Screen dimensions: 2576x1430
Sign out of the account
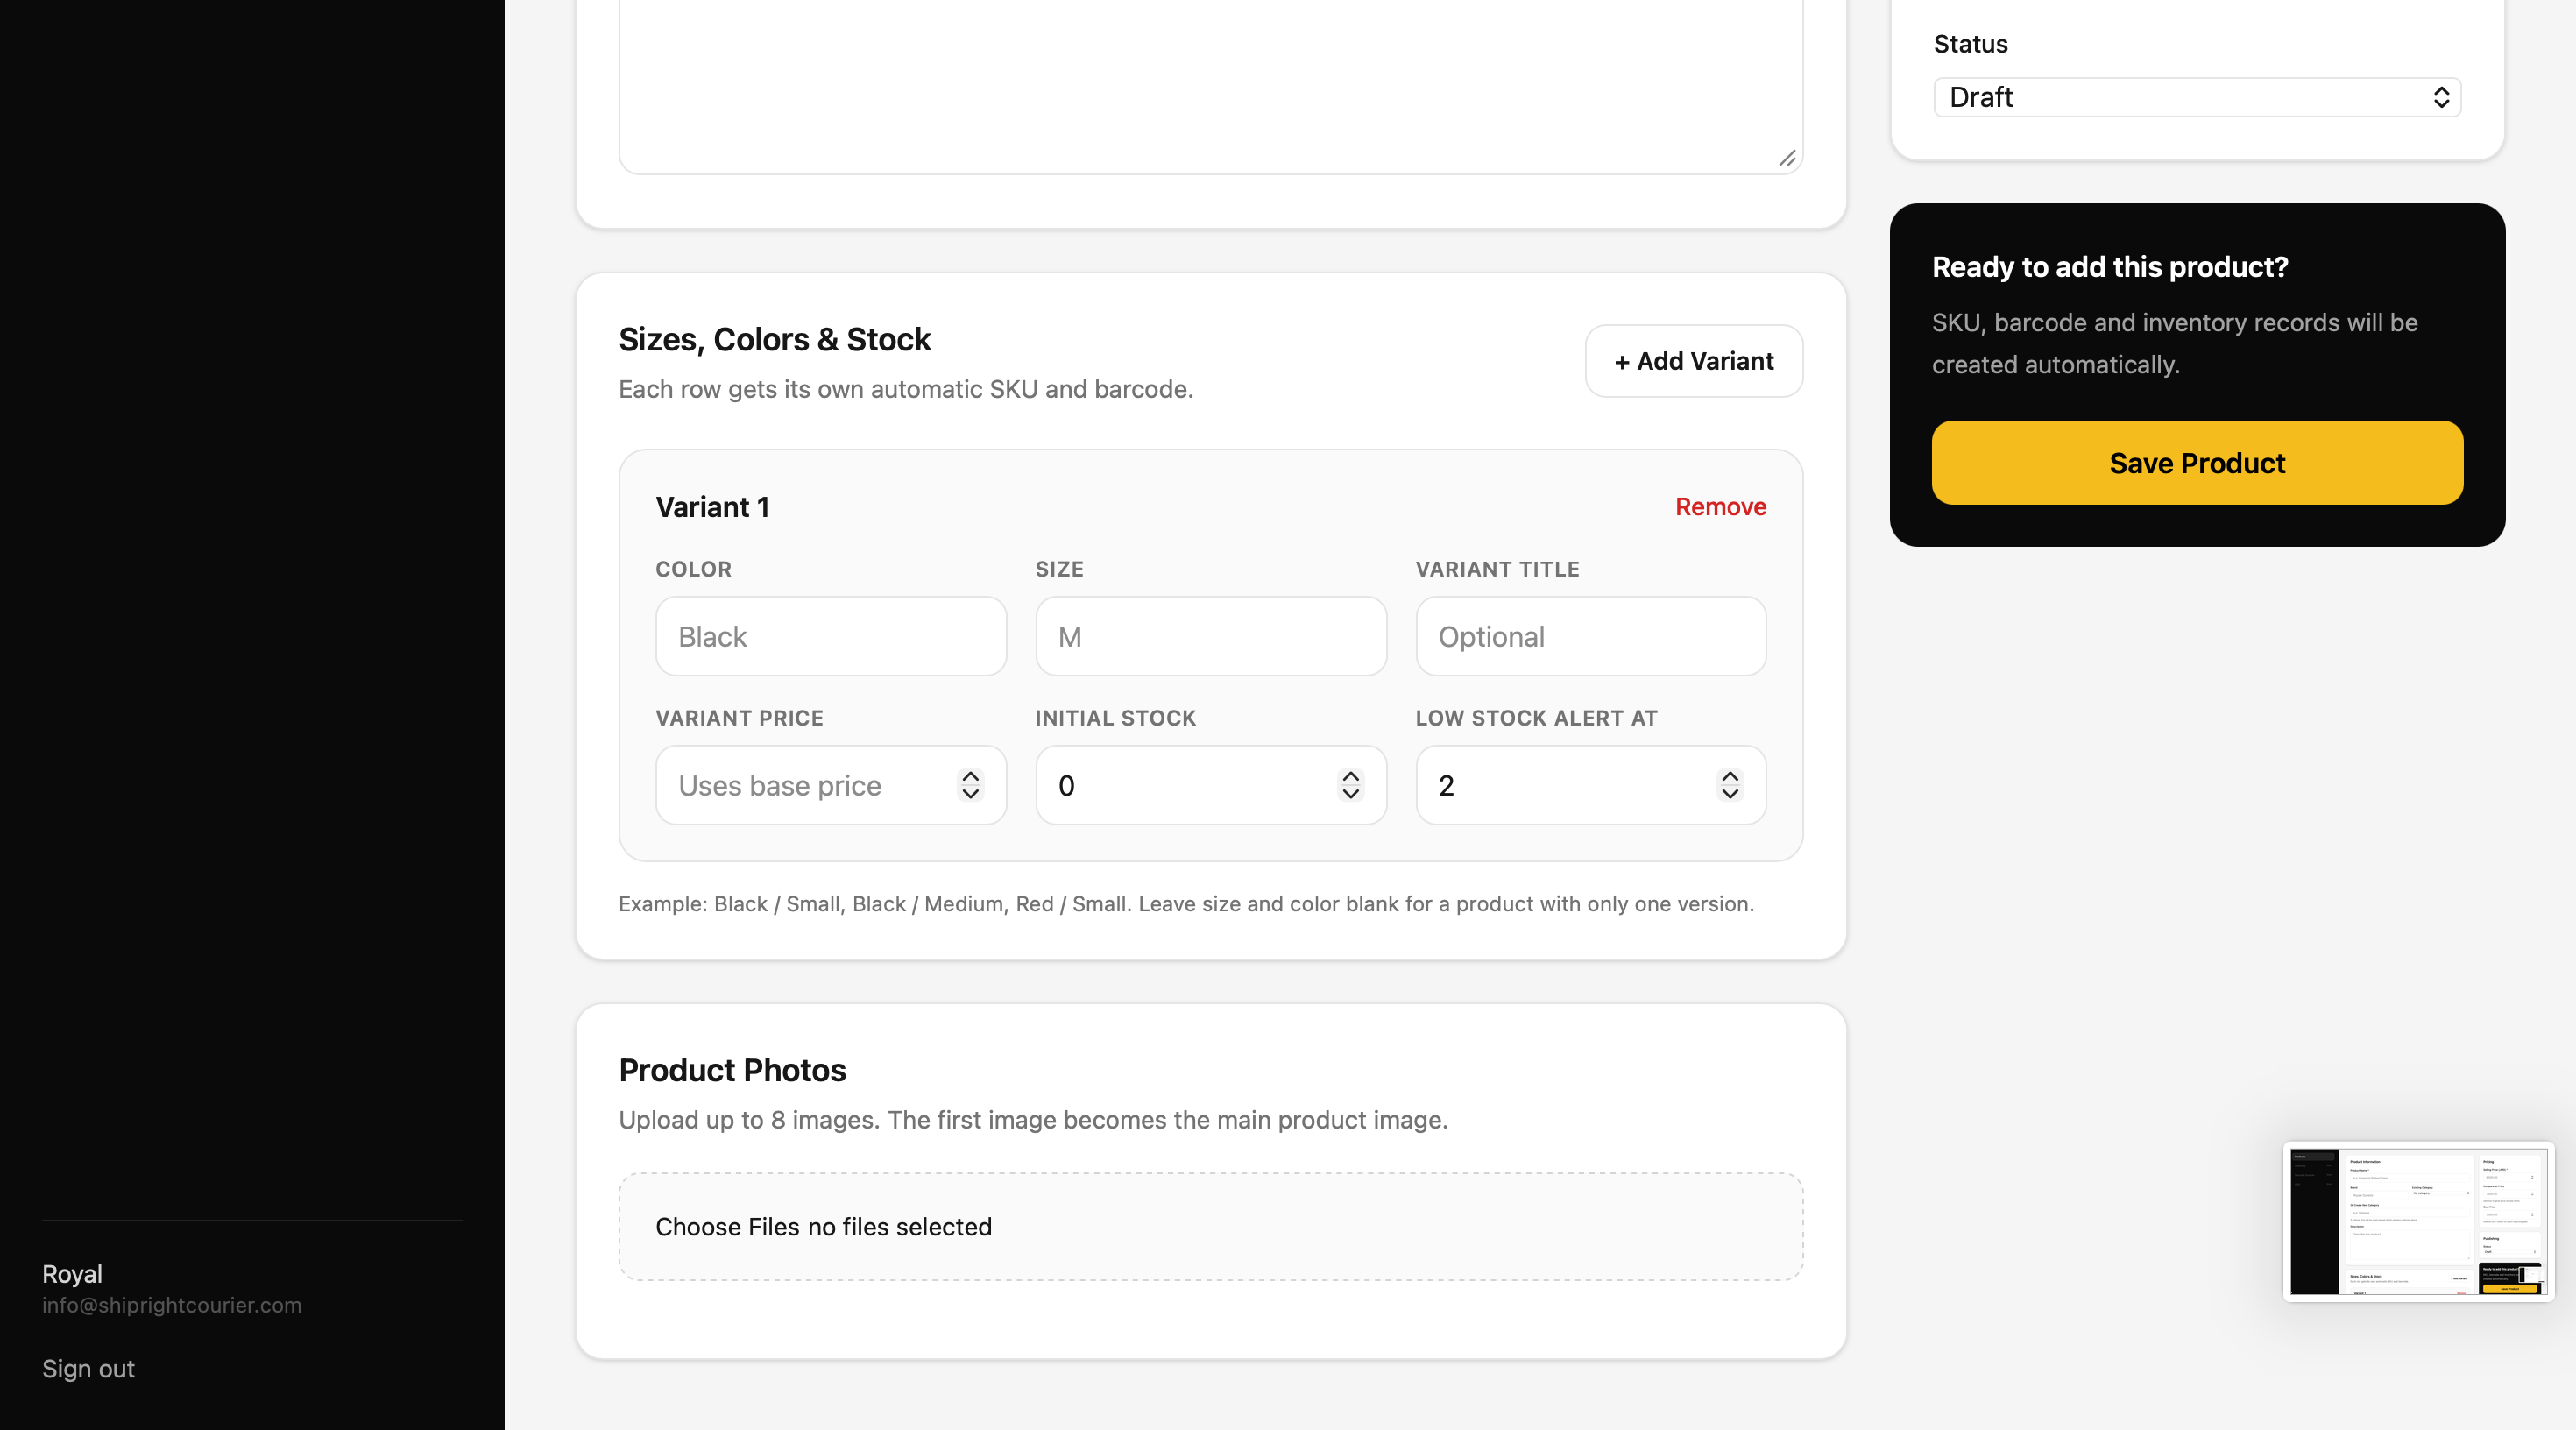point(88,1368)
